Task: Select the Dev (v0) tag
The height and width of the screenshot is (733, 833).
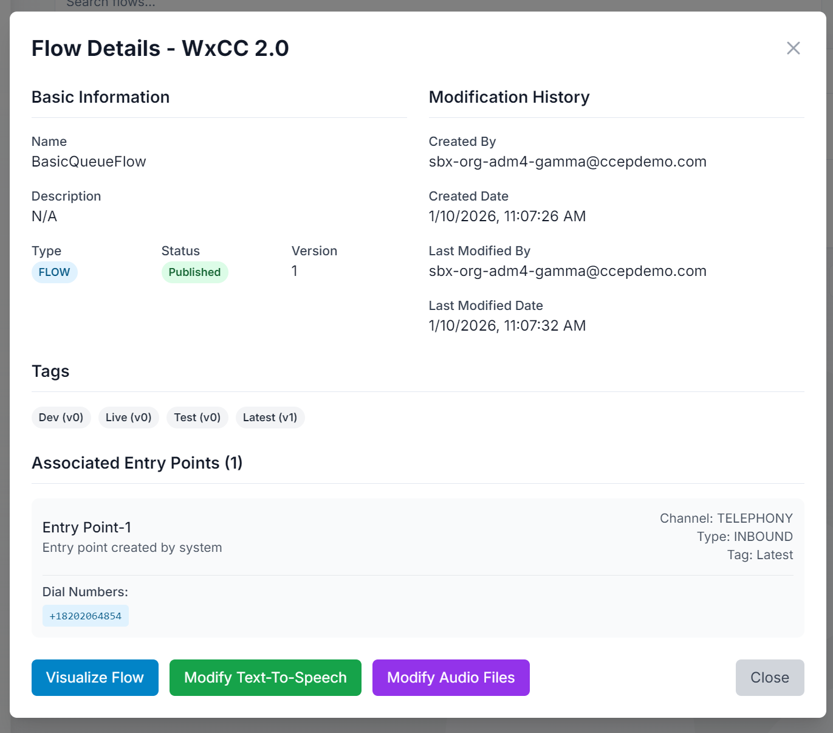Action: point(61,418)
